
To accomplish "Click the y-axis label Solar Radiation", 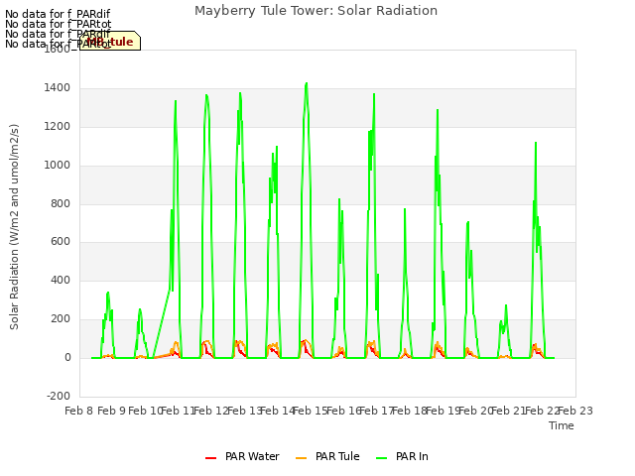I will coord(14,227).
